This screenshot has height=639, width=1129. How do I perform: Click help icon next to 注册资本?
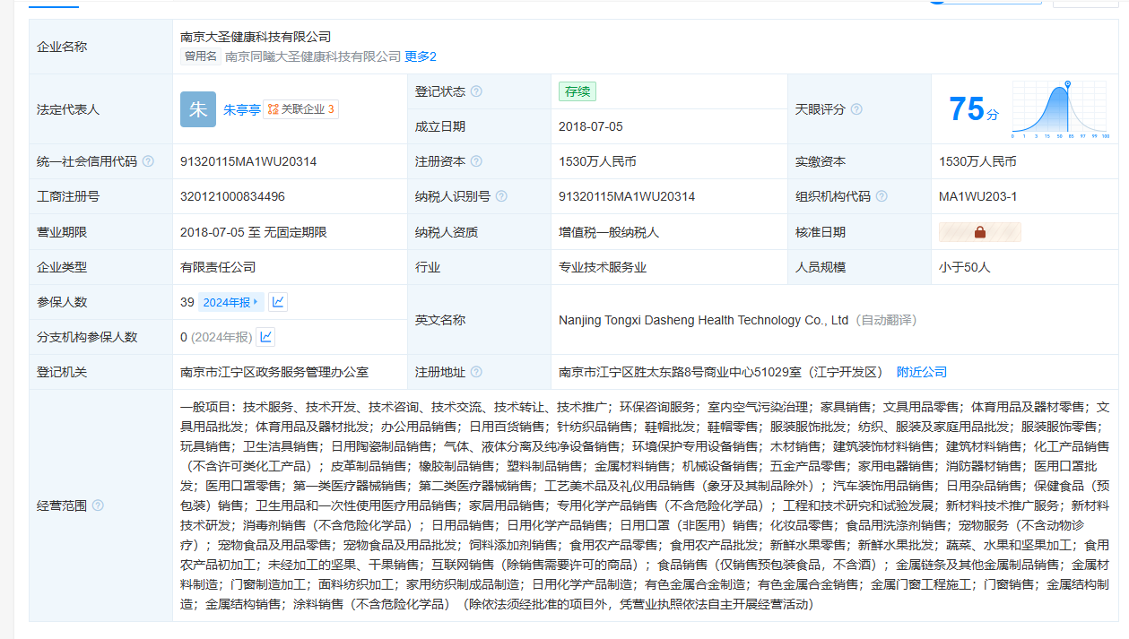476,162
